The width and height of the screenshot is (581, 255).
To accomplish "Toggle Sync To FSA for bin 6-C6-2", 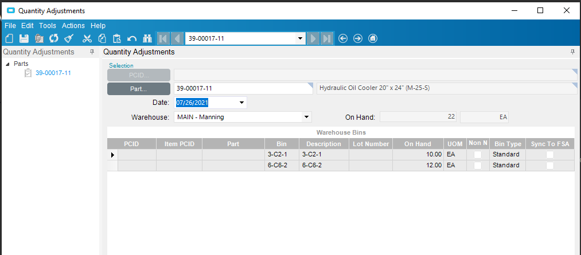I will point(550,166).
